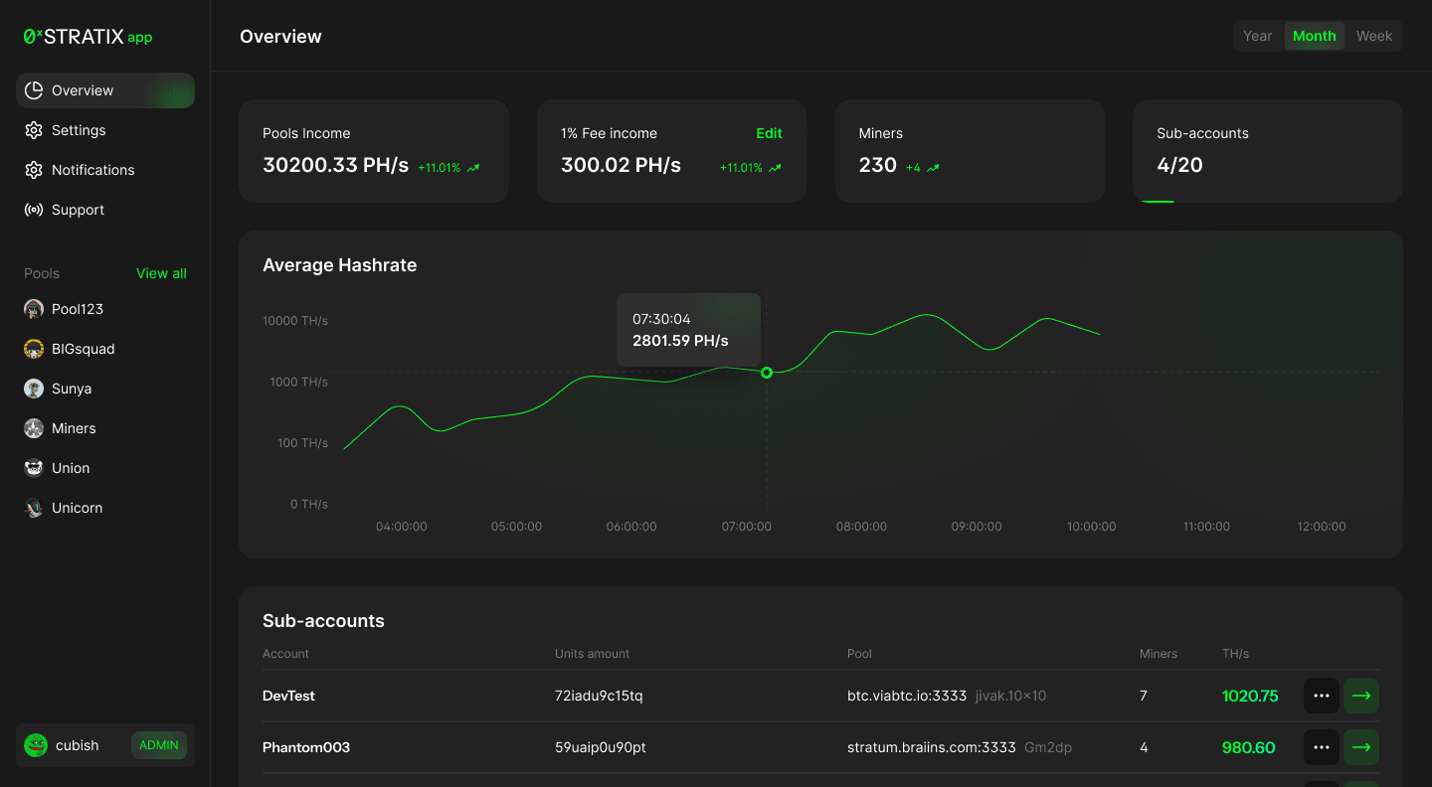Enable the Week timeframe

coord(1374,35)
